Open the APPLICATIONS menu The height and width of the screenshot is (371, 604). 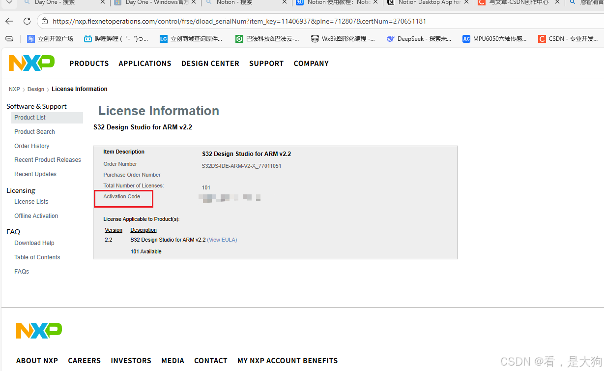point(145,63)
